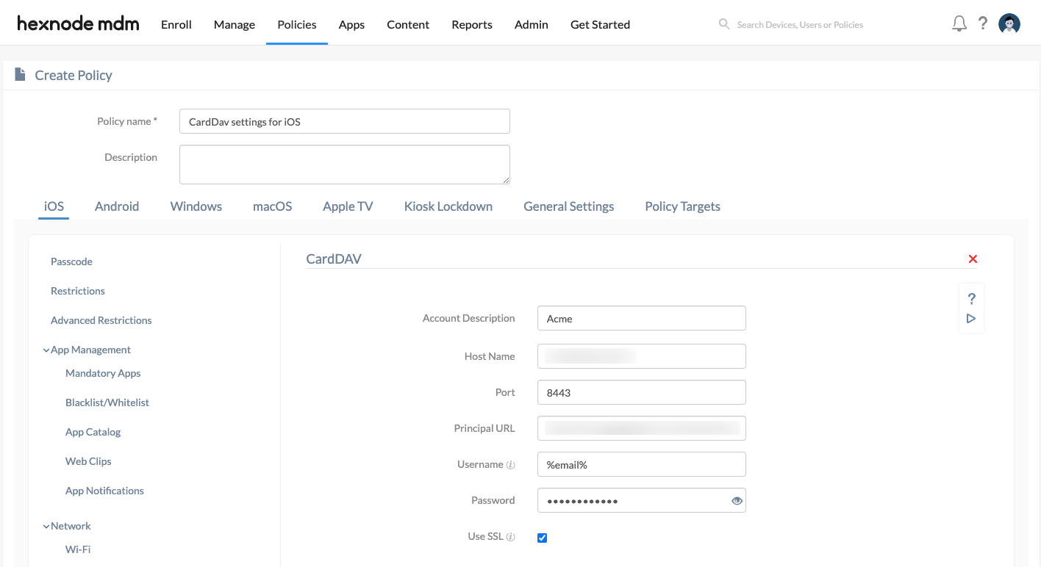Open the Manage menu
The height and width of the screenshot is (567, 1041).
(x=235, y=24)
